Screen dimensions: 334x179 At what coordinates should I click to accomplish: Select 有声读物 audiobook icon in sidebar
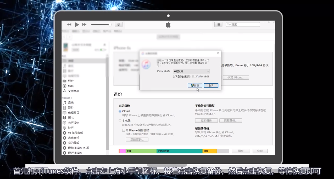64,123
